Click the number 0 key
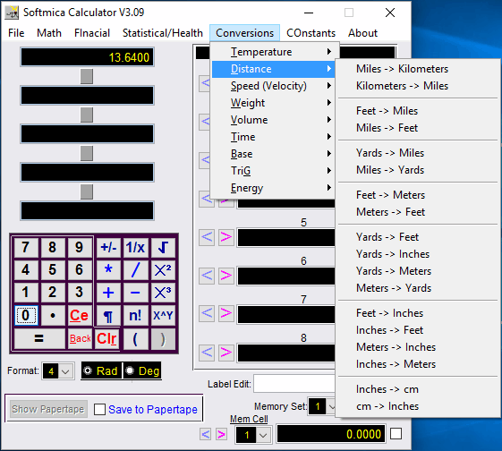502x451 pixels. coord(26,316)
